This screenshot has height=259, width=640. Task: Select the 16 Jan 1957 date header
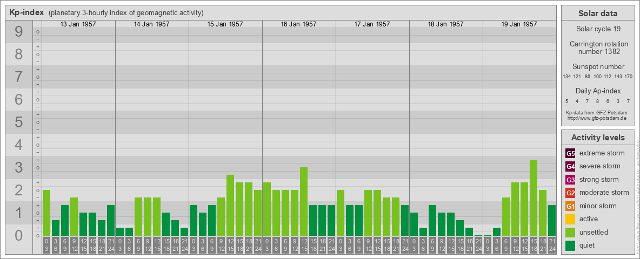(298, 24)
